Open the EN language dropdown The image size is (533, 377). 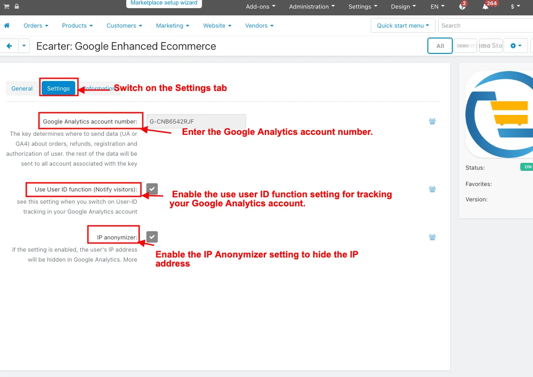click(437, 6)
